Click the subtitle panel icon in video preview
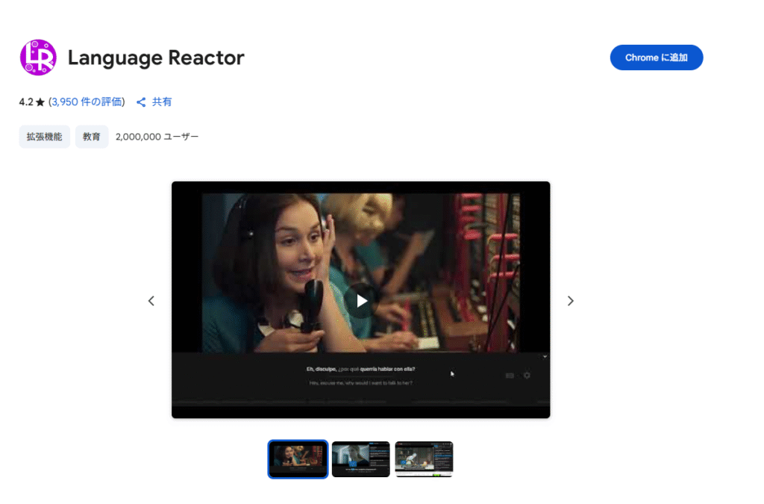Screen dimensions: 764x504 (510, 376)
